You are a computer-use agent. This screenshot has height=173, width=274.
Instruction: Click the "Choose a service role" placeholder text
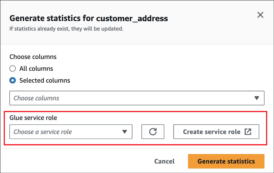click(x=42, y=132)
